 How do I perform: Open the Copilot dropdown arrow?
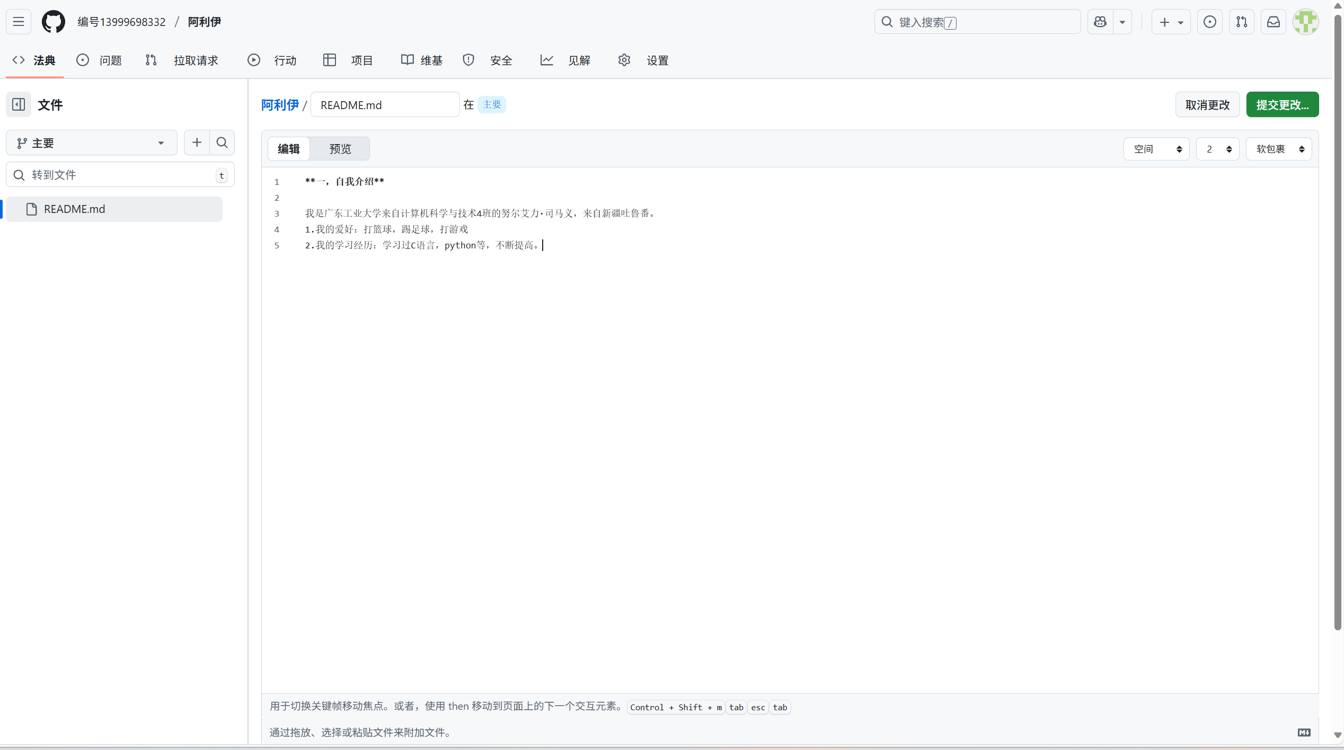1123,22
